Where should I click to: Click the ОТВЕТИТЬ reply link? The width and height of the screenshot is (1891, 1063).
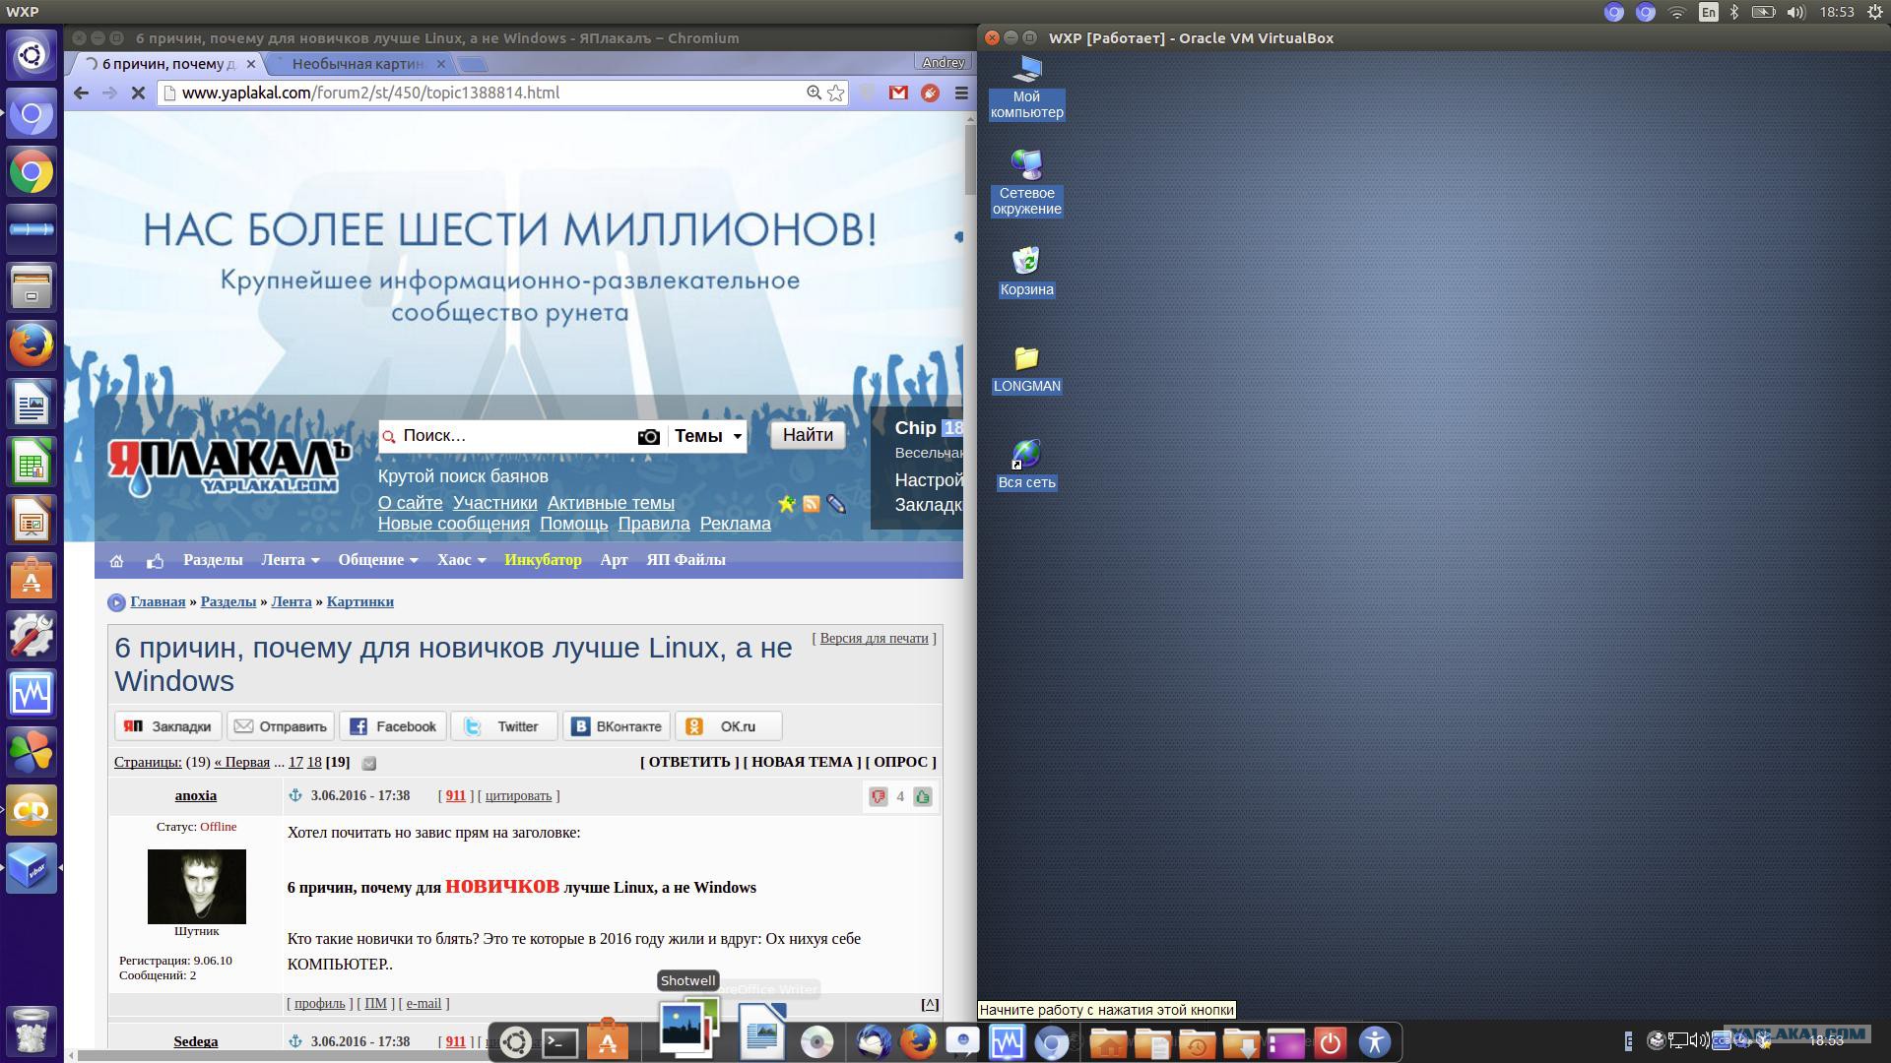(x=689, y=762)
